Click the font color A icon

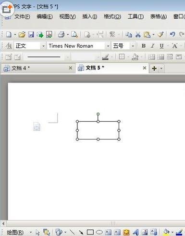click(x=174, y=46)
